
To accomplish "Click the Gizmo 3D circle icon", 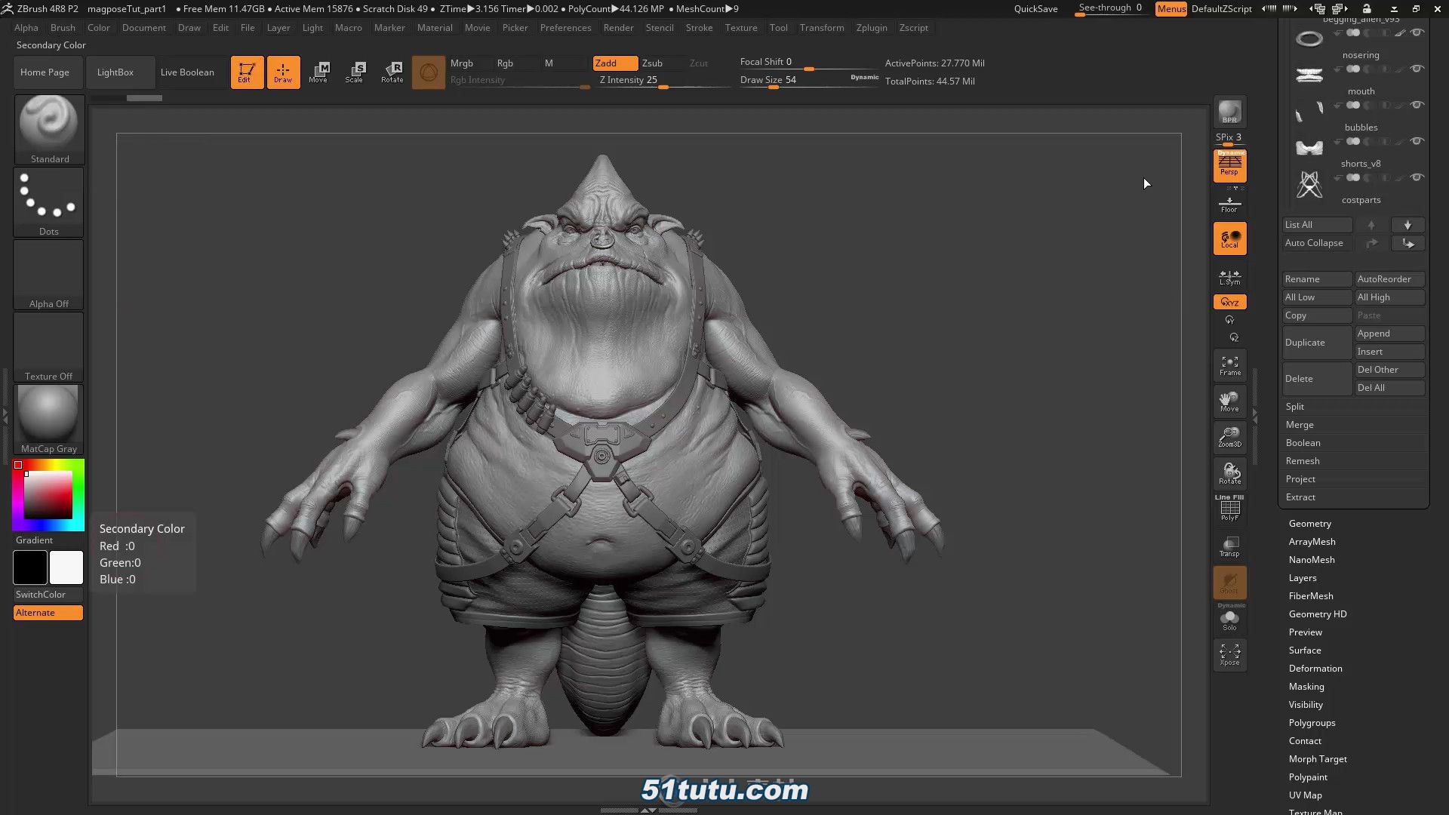I will [x=428, y=72].
